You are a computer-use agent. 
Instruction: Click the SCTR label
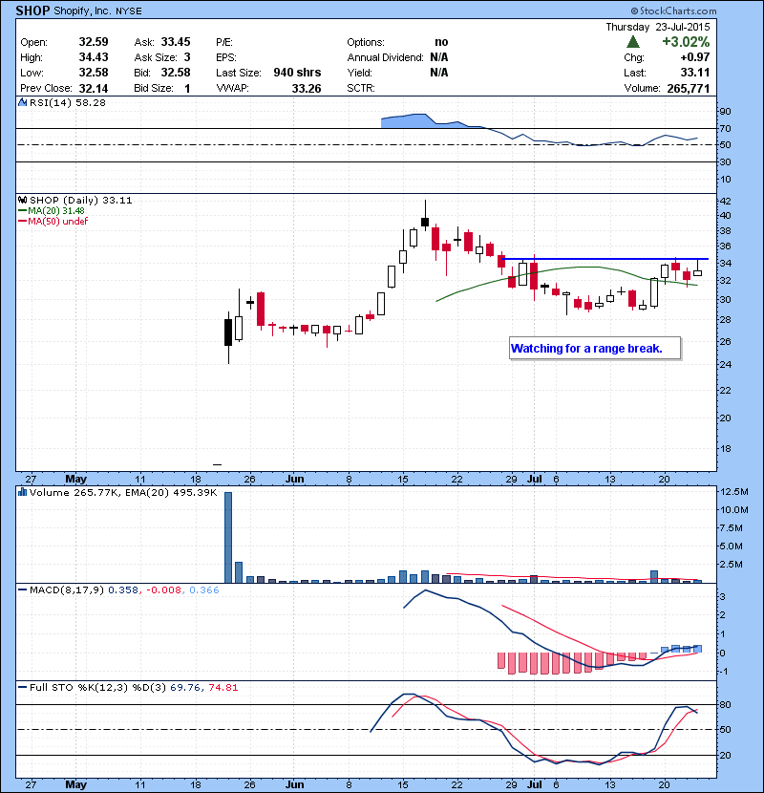[x=361, y=89]
